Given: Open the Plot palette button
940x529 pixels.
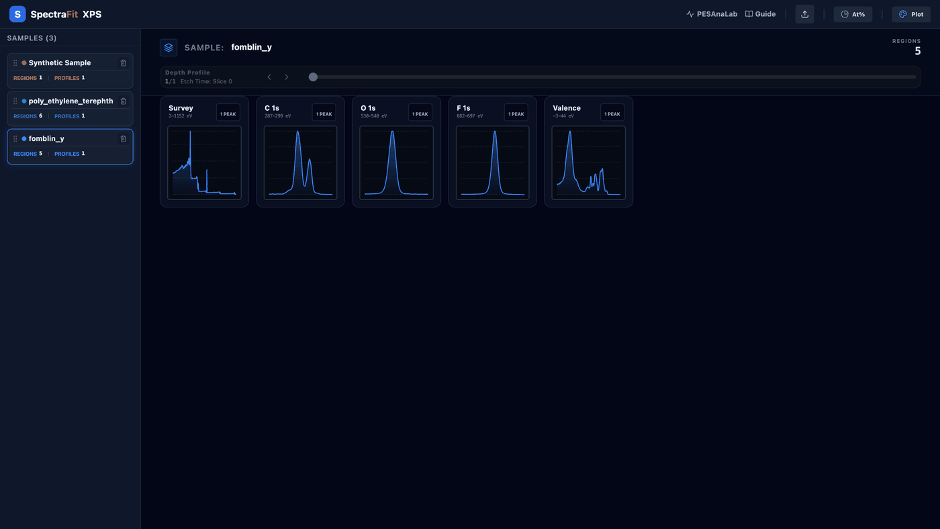Looking at the screenshot, I should tap(911, 14).
